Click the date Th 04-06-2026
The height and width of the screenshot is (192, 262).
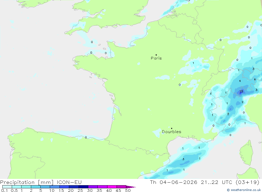tap(173, 182)
